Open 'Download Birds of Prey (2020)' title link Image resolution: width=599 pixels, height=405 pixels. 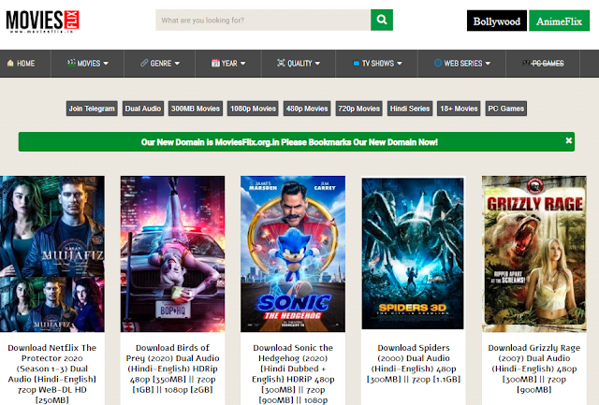[172, 369]
